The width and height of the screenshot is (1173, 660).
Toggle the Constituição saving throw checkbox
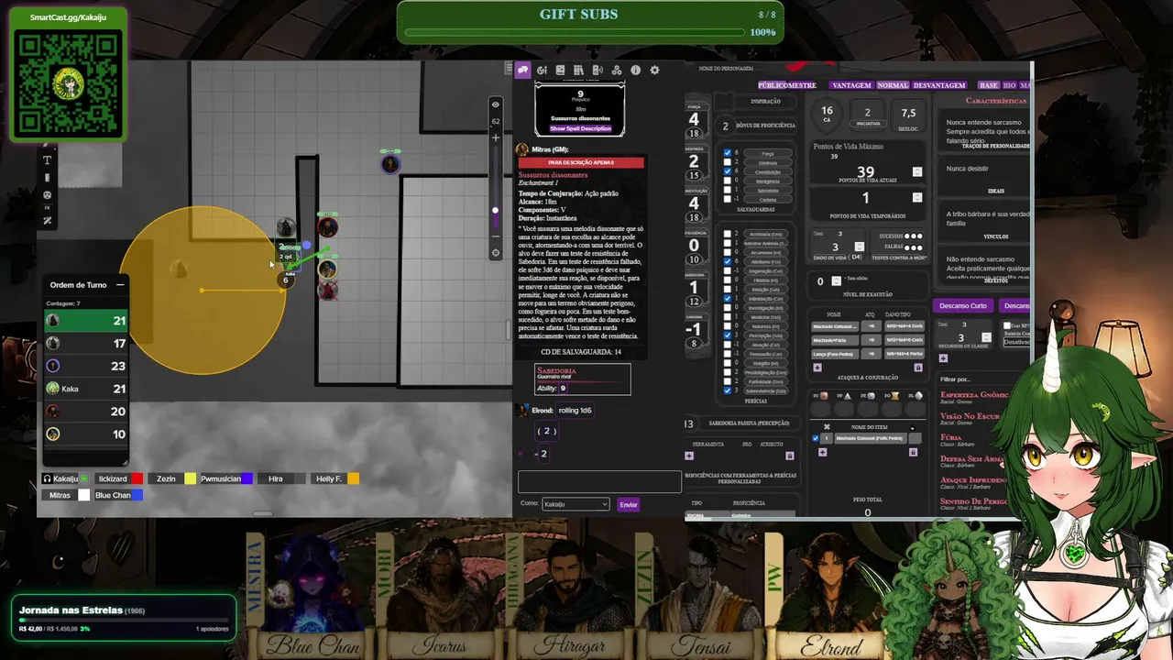click(728, 171)
